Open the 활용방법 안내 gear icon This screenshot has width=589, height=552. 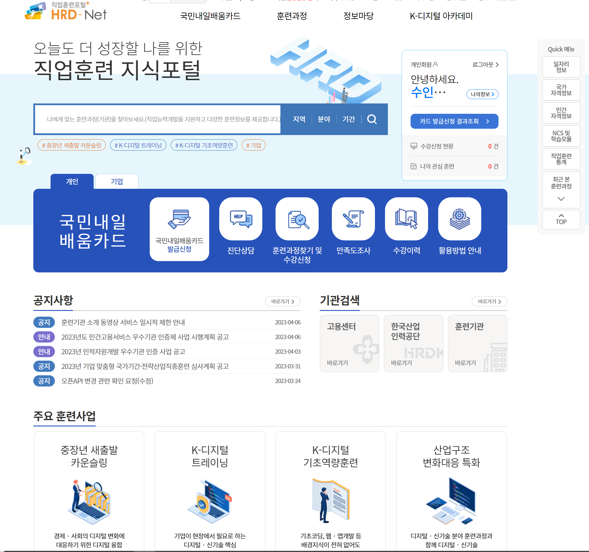point(459,219)
